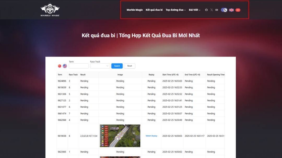This screenshot has width=282, height=158.
Task: Click term number 9627125
Action: 62,100
